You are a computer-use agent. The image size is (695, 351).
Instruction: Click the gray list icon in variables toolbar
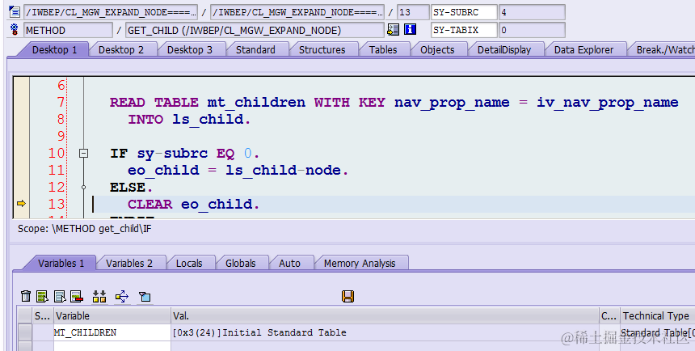[59, 296]
